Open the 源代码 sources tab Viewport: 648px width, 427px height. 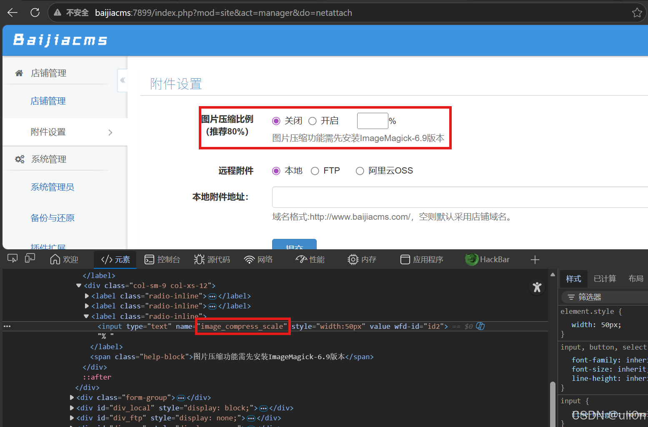click(x=212, y=259)
